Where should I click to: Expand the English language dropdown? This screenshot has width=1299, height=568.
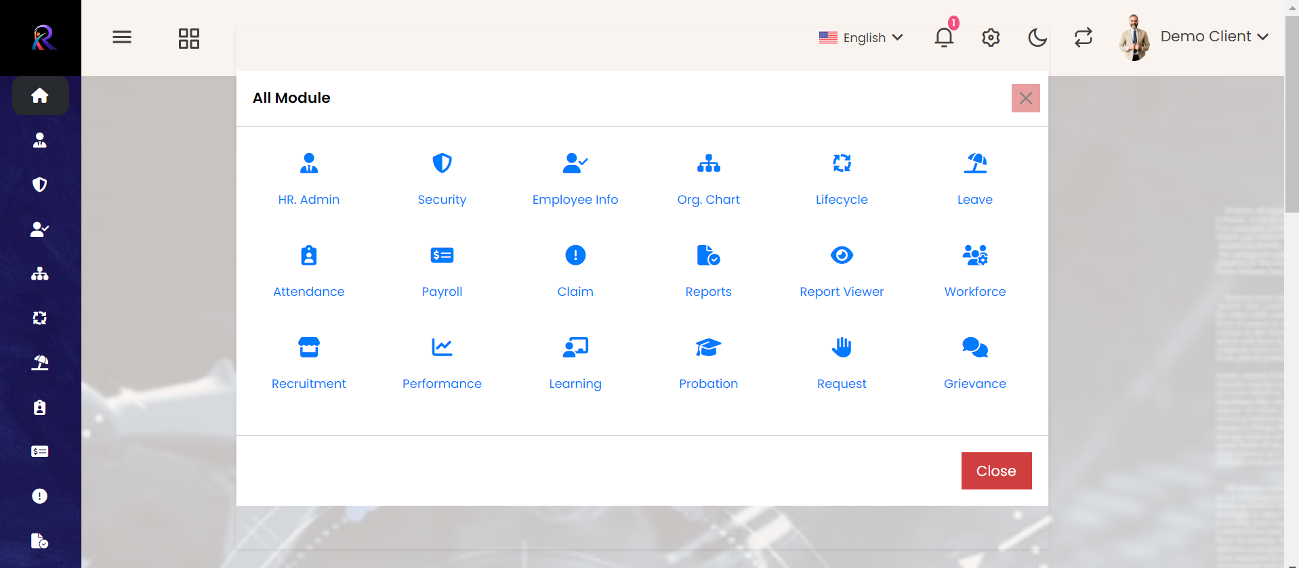861,37
